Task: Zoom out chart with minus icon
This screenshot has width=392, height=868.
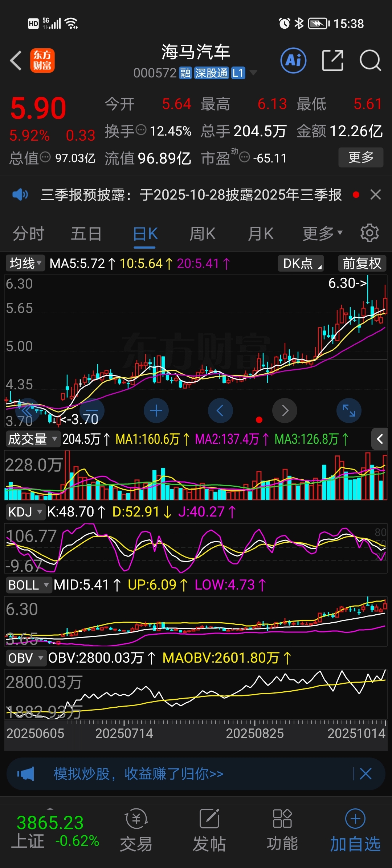Action: (92, 411)
